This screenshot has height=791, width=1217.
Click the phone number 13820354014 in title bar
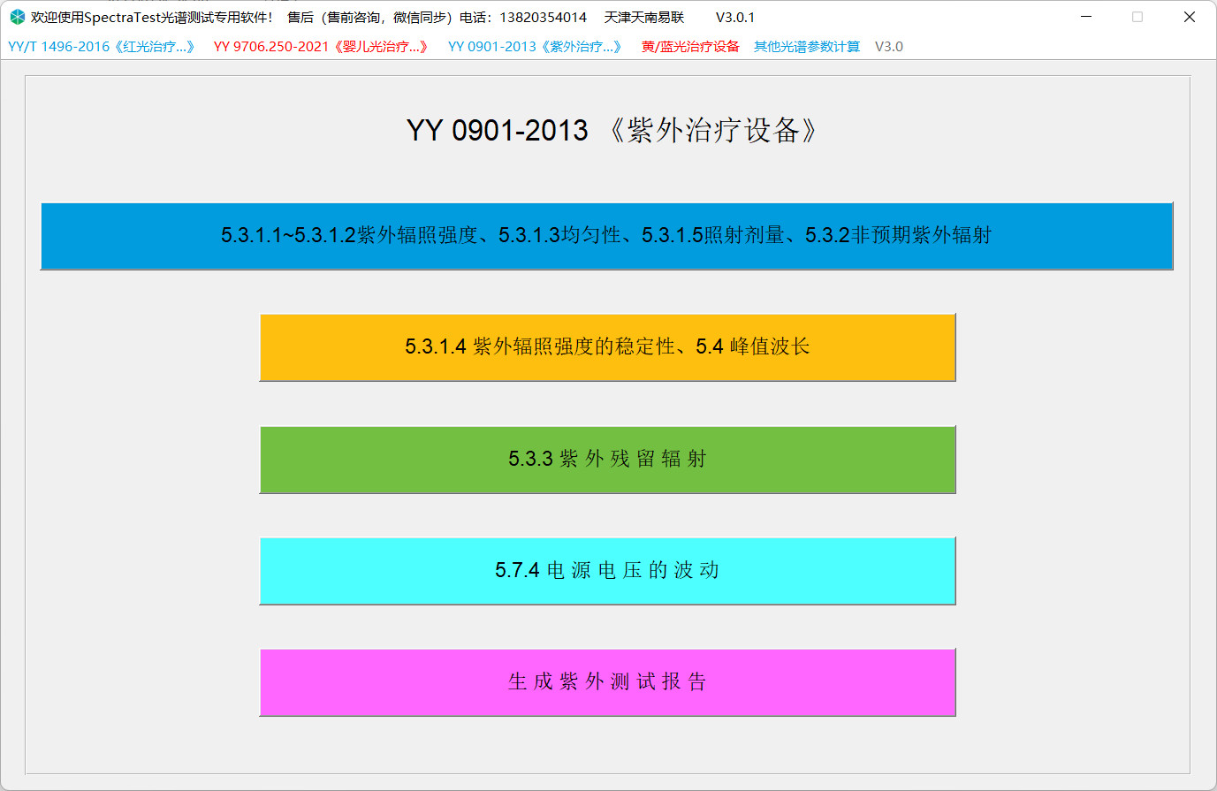(x=543, y=18)
